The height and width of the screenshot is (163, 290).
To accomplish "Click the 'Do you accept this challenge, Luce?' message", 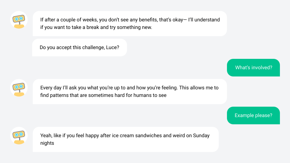I will coord(79,48).
